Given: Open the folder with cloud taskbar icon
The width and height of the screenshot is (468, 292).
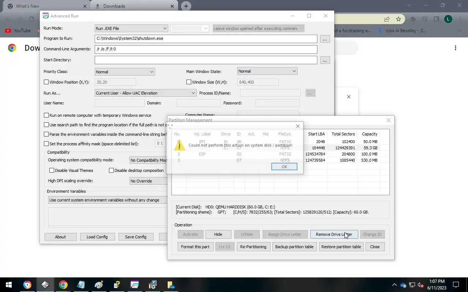Looking at the screenshot, I should [x=170, y=285].
